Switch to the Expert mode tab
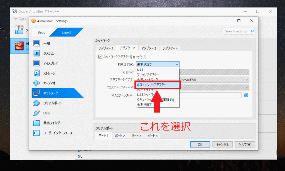The width and height of the screenshot is (285, 171). 66,32
